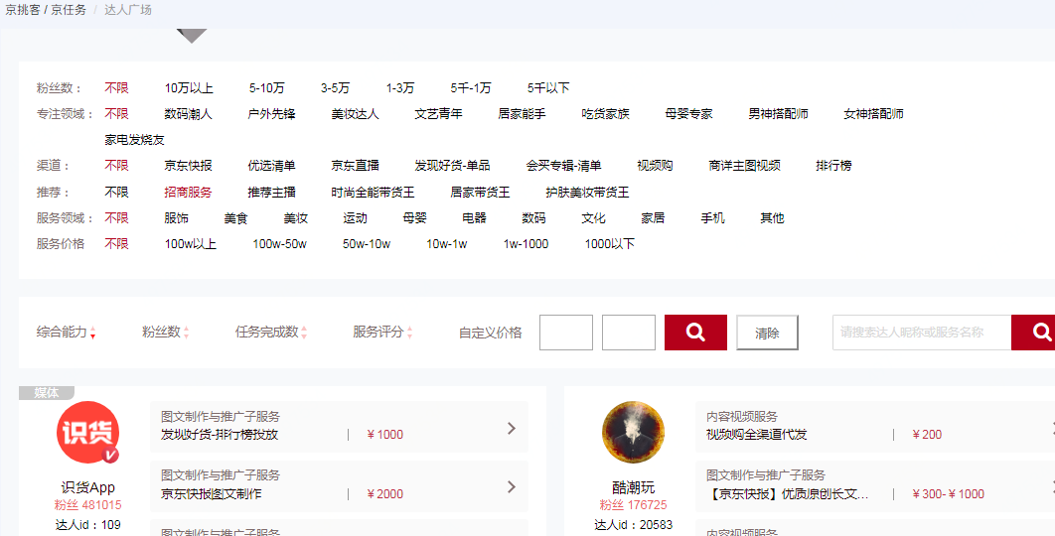Screen dimensions: 1055x536
Task: Sort by 综合能力 arrows
Action: coord(92,333)
